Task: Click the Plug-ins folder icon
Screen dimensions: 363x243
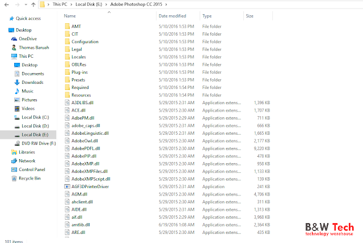Action: coord(67,72)
